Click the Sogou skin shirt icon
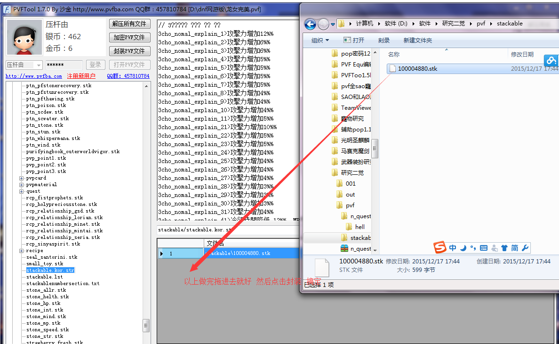This screenshot has width=559, height=344. [x=504, y=248]
